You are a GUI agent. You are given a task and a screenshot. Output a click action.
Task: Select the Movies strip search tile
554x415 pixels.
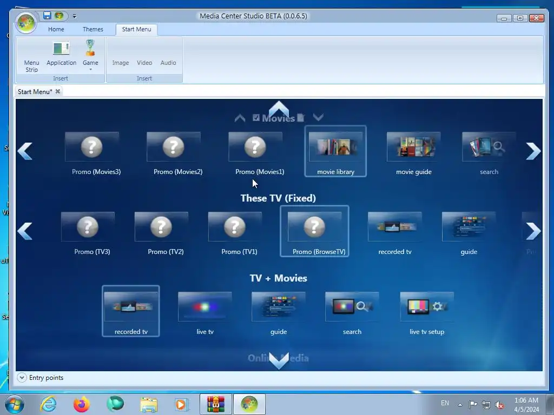[x=489, y=153]
